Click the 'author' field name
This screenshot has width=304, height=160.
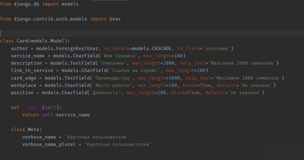19,49
